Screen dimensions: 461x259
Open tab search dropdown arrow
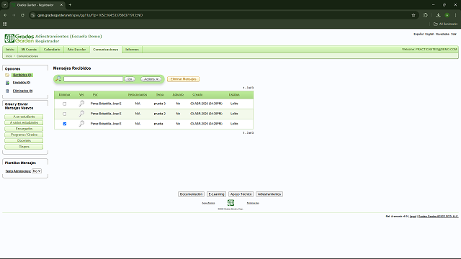pyautogui.click(x=5, y=5)
